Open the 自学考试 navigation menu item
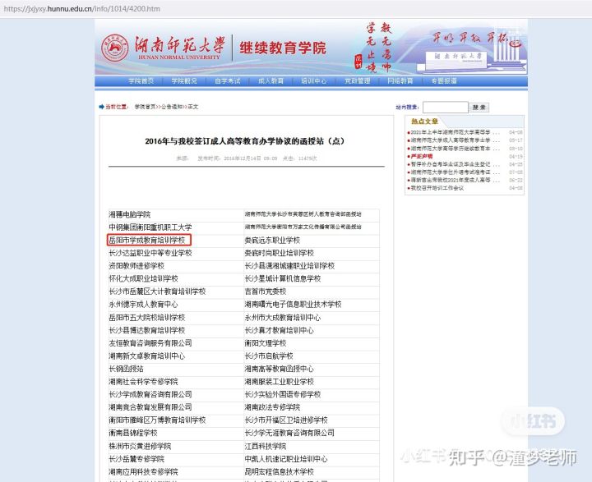The image size is (592, 482). pos(227,81)
